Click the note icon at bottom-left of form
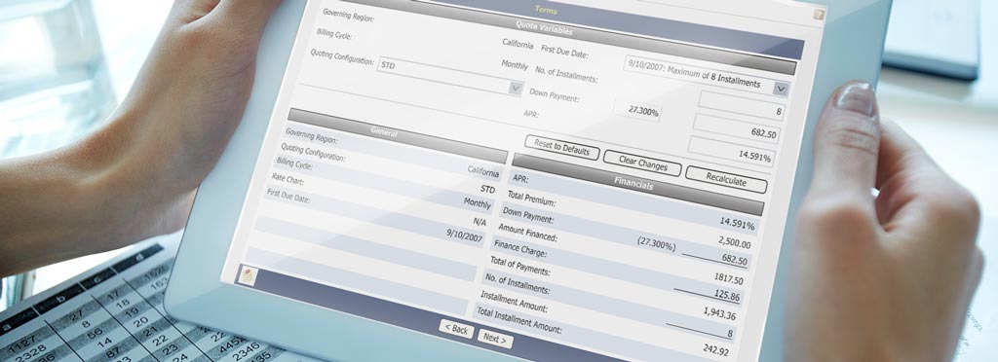This screenshot has width=998, height=362. click(247, 274)
